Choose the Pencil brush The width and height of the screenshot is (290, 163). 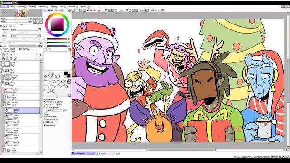pyautogui.click(x=47, y=81)
